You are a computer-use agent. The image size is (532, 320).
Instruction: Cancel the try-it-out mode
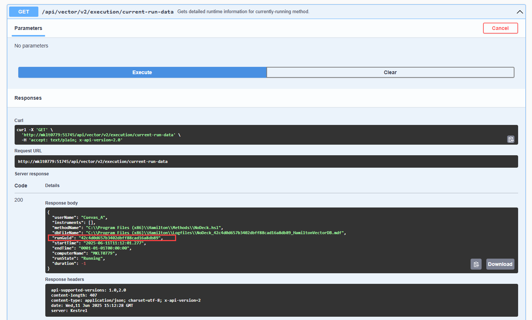[x=500, y=28]
